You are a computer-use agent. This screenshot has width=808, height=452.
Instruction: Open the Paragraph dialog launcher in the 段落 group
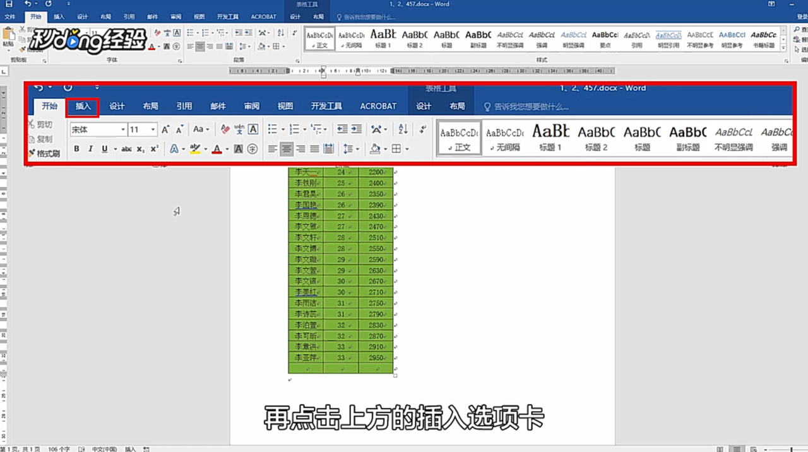297,60
